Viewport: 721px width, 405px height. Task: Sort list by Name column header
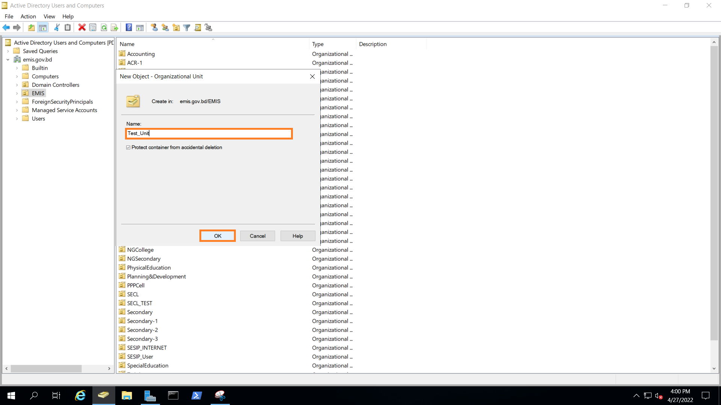213,44
